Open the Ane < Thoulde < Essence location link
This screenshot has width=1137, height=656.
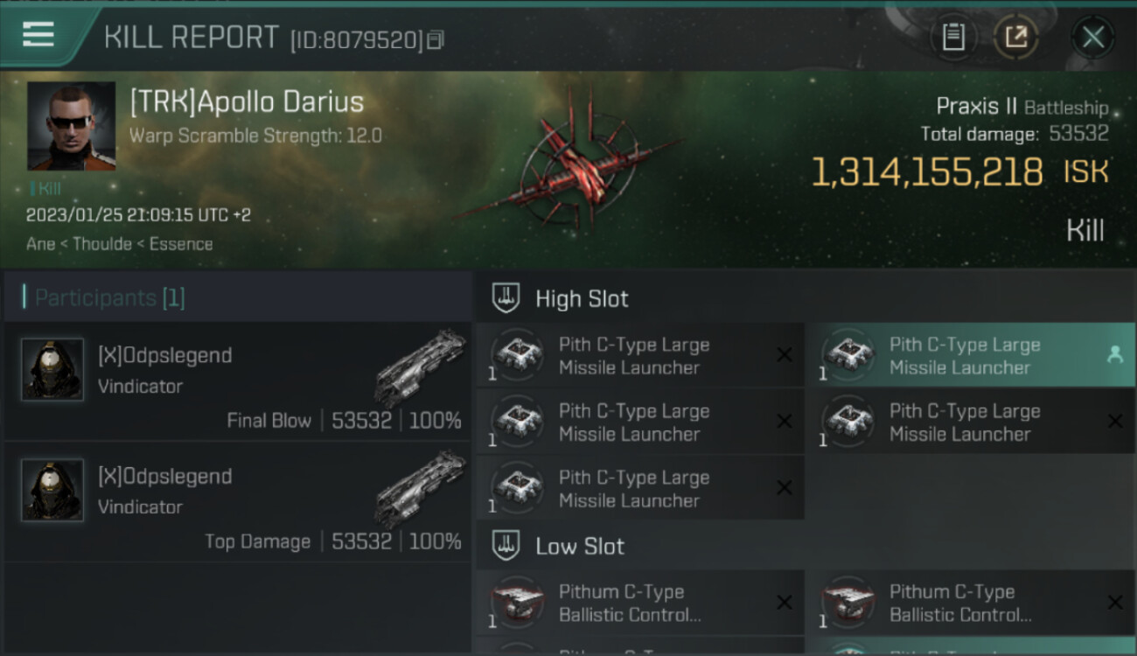coord(119,244)
